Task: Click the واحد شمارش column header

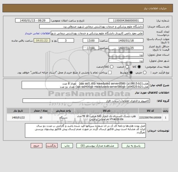Action: coord(63,111)
